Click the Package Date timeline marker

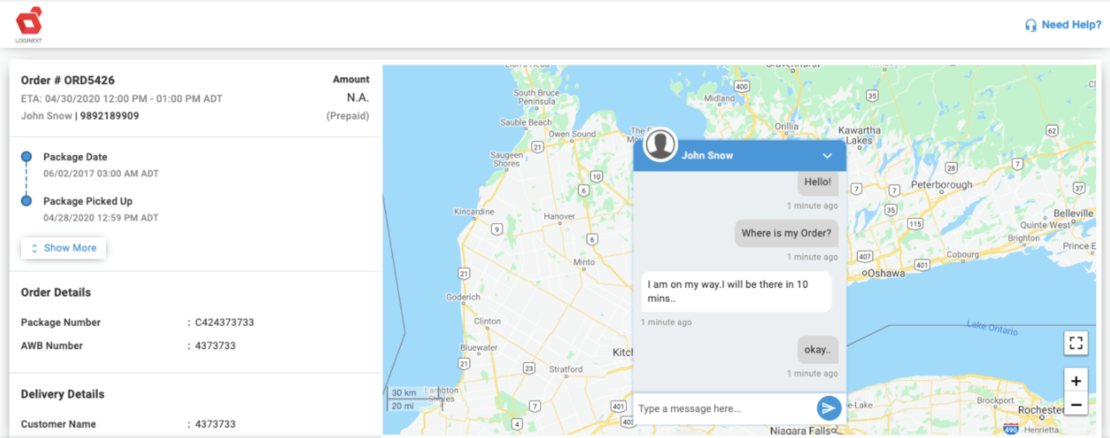click(27, 157)
